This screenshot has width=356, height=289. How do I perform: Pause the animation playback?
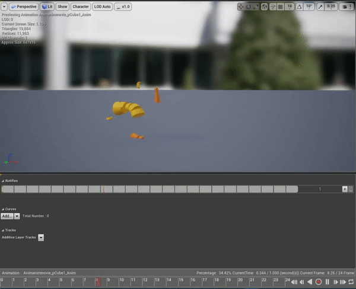pyautogui.click(x=327, y=282)
